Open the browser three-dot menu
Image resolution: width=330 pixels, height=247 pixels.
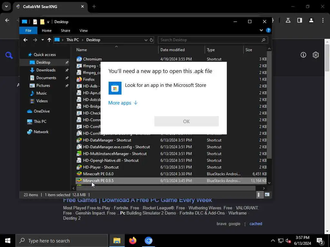(323, 20)
